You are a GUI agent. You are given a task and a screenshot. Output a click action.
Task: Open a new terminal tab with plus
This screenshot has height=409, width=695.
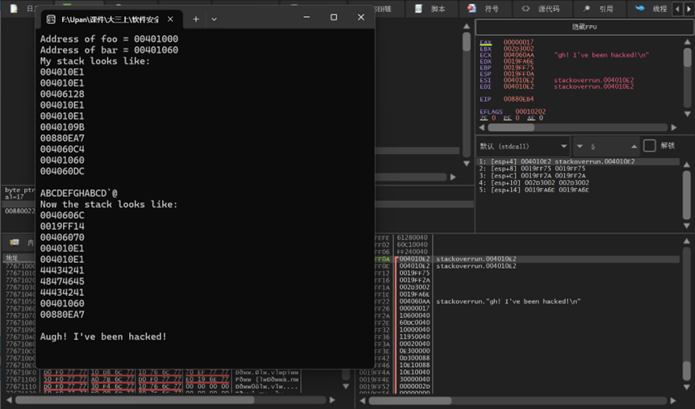point(195,19)
